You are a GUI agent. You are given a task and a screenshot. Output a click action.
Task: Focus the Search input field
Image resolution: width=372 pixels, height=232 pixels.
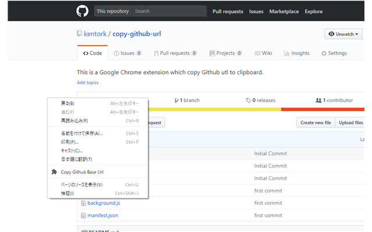coord(169,11)
